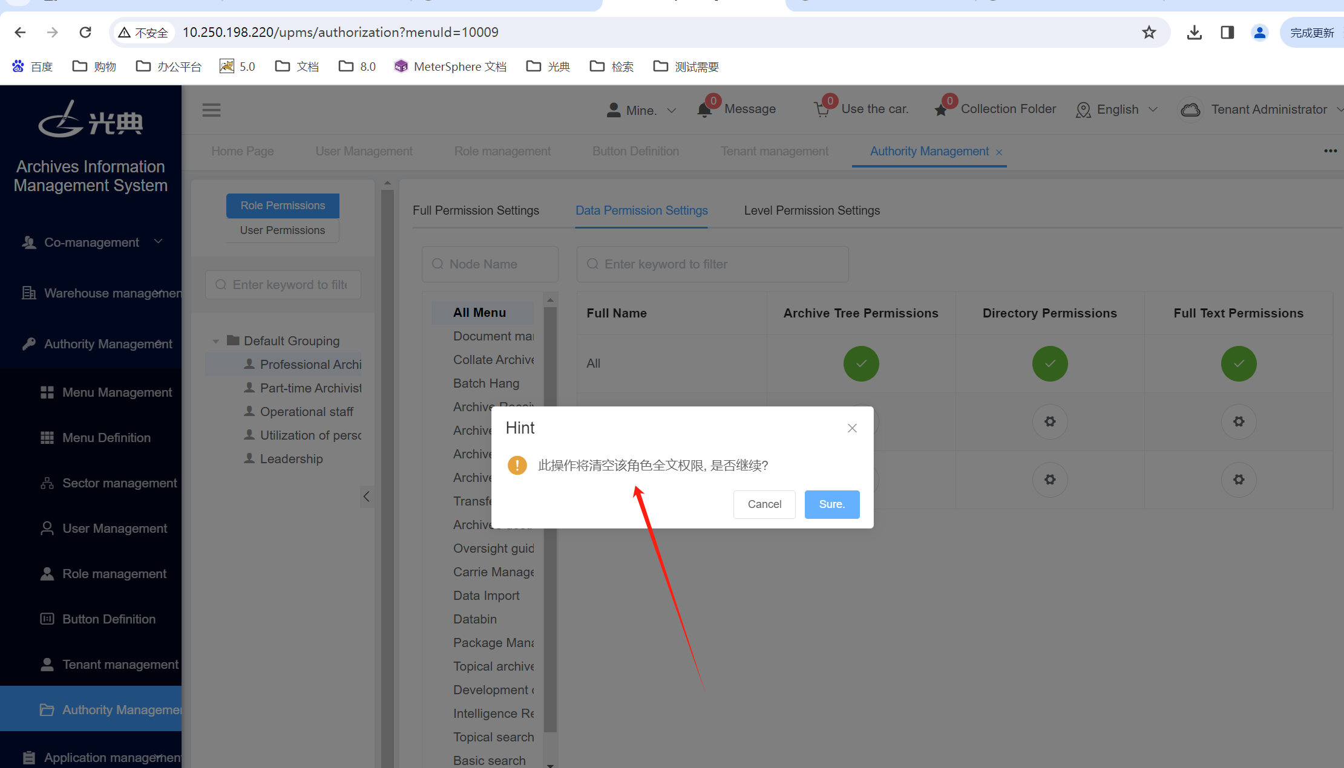The image size is (1344, 768).
Task: Open sidebar Role management entry
Action: pyautogui.click(x=91, y=574)
